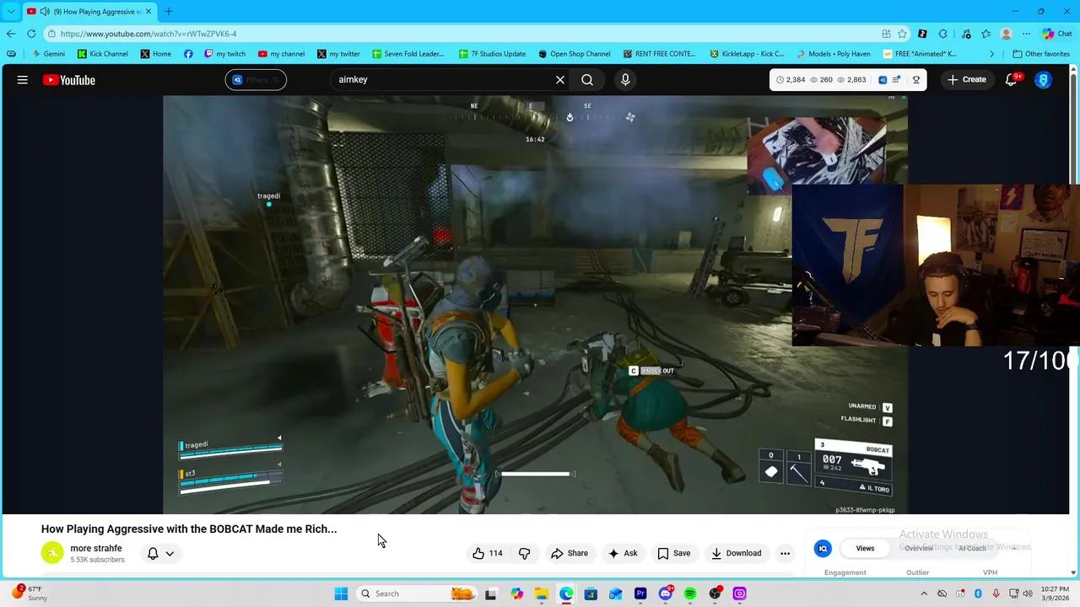Click the vidIQ trophy icon in stats bar
The image size is (1080, 607).
(x=916, y=80)
